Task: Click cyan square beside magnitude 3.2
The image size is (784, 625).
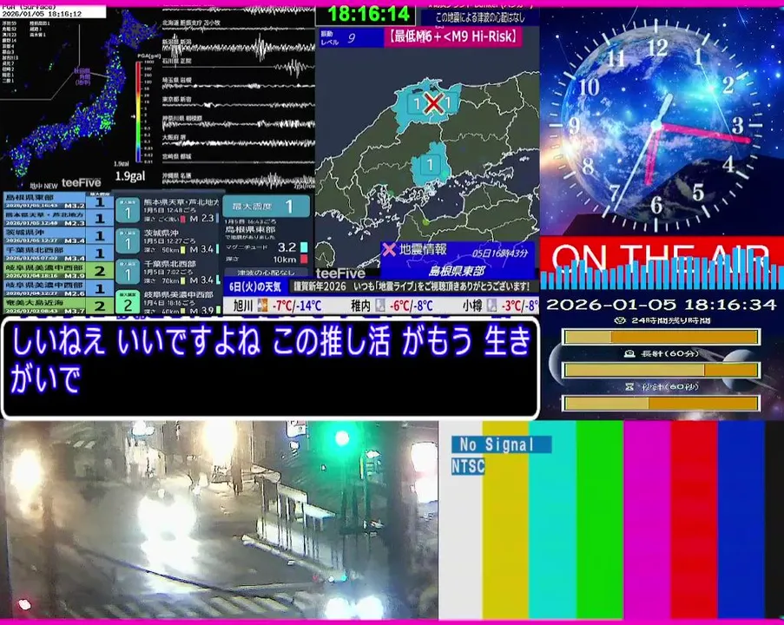Action: [x=304, y=247]
